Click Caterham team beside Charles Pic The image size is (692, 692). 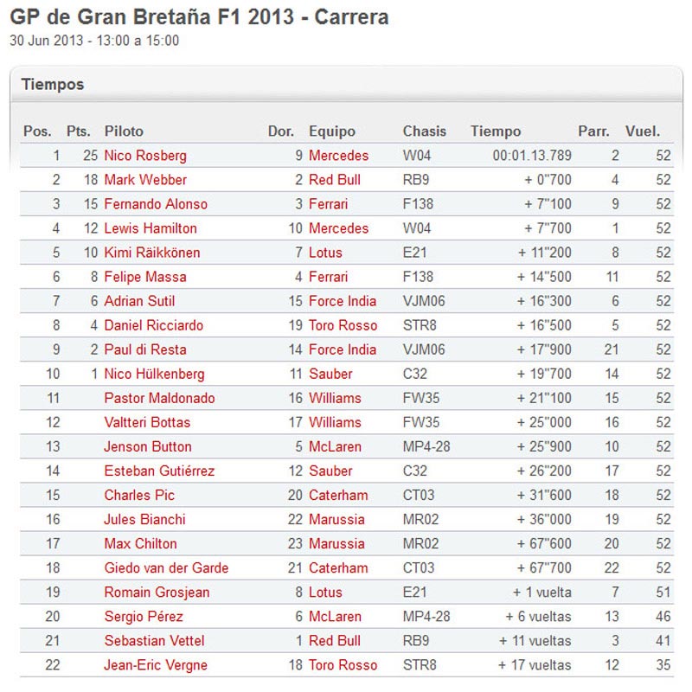(x=338, y=496)
